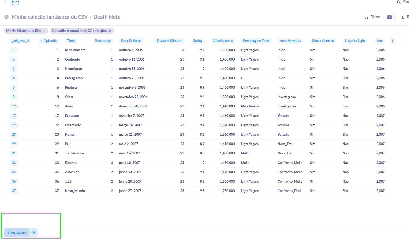Click the Metabase logo icon

coord(15,3)
